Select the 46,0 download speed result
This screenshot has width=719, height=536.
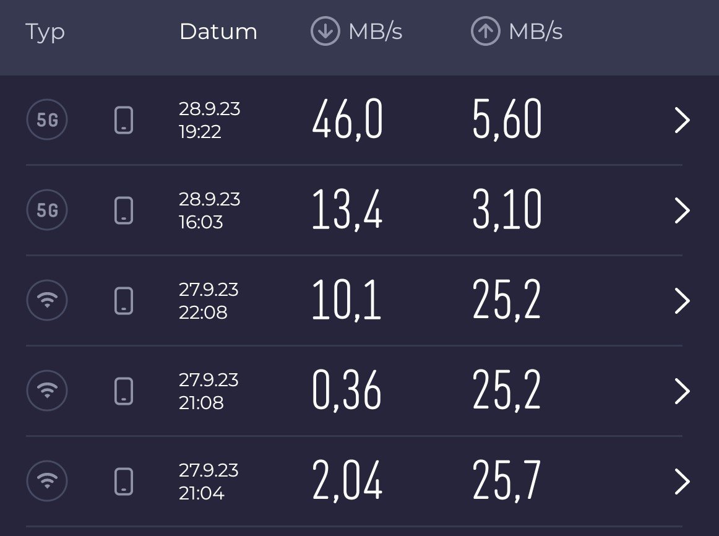348,120
